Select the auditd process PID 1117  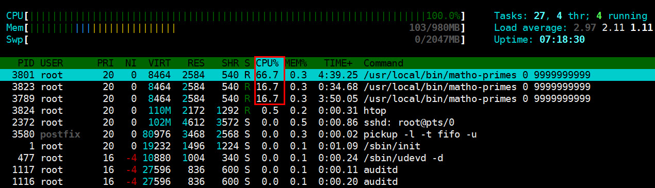click(x=327, y=170)
